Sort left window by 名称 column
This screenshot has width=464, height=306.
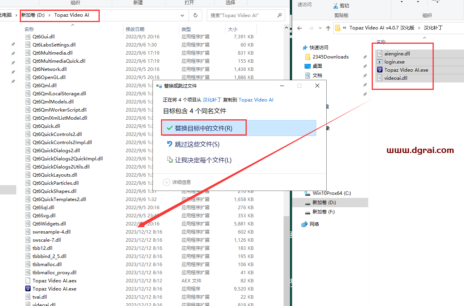(29, 29)
